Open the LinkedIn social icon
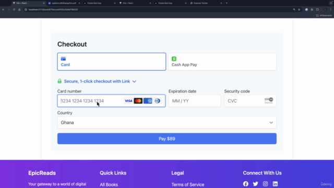334x188 pixels. click(x=275, y=184)
